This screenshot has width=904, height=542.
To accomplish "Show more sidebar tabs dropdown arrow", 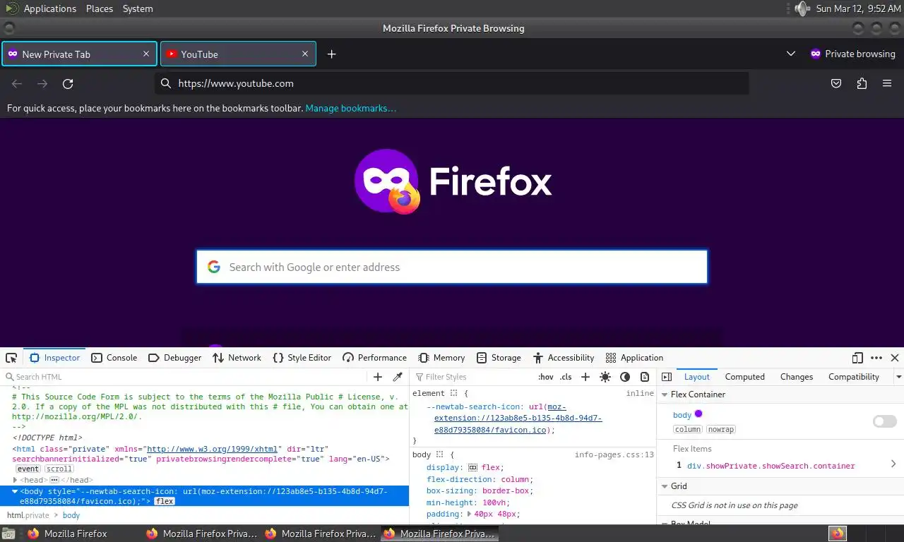I will tap(898, 377).
